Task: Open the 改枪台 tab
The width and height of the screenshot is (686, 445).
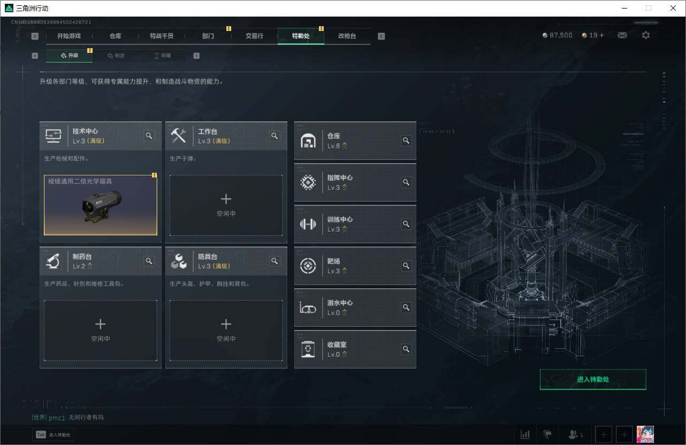Action: 347,36
